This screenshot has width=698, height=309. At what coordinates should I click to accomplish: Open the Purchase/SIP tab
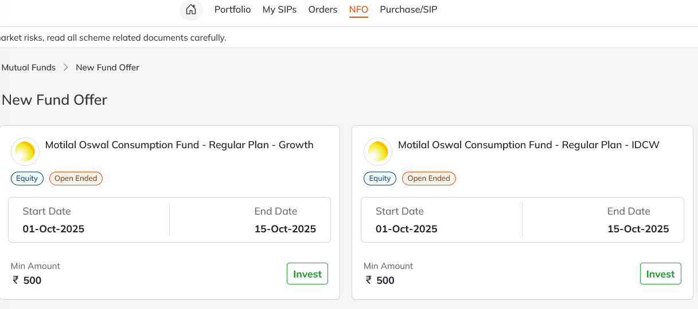click(x=408, y=10)
